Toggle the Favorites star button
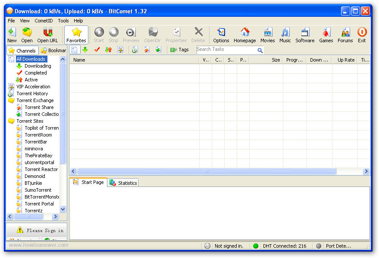This screenshot has width=379, height=258. click(76, 35)
